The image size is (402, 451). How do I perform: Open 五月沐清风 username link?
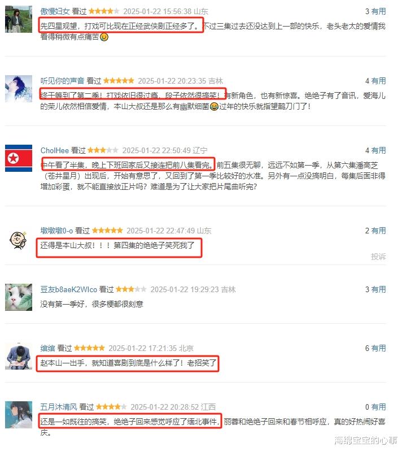(59, 407)
